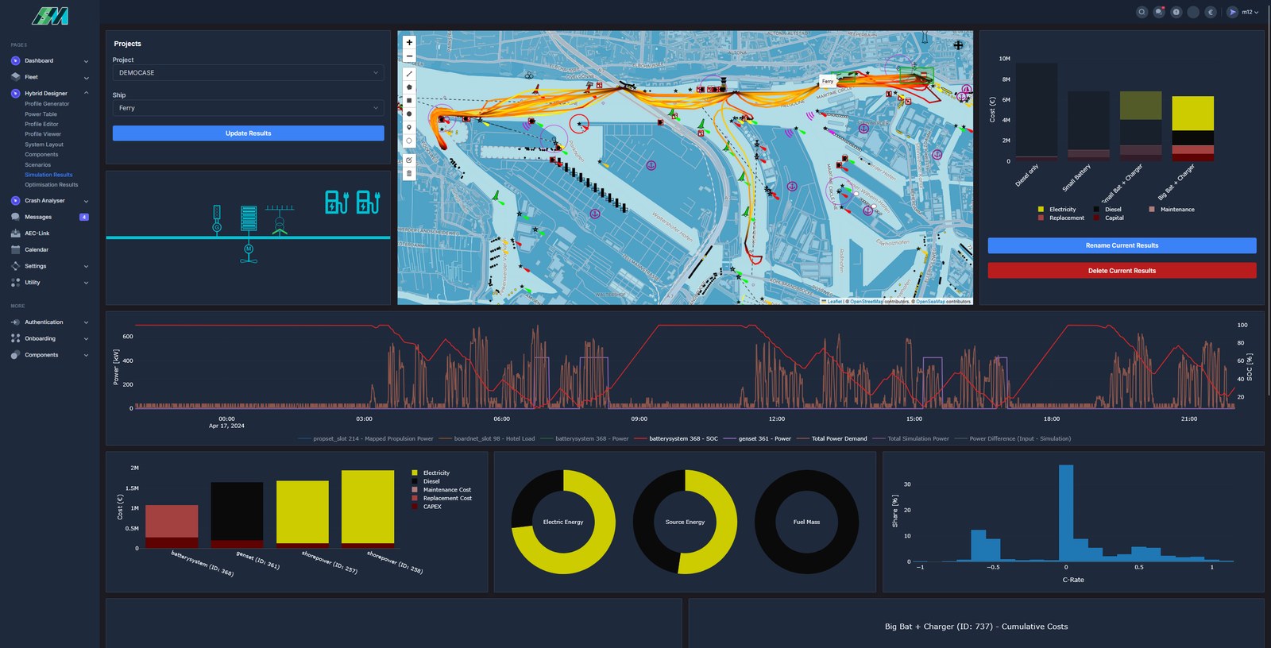The image size is (1271, 648).
Task: Click the double charger icon in layout
Action: (x=353, y=202)
